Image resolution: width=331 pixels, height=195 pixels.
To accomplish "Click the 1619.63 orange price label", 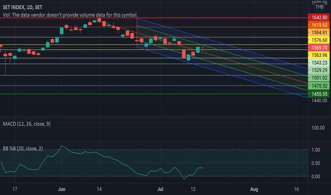I will click(x=319, y=25).
